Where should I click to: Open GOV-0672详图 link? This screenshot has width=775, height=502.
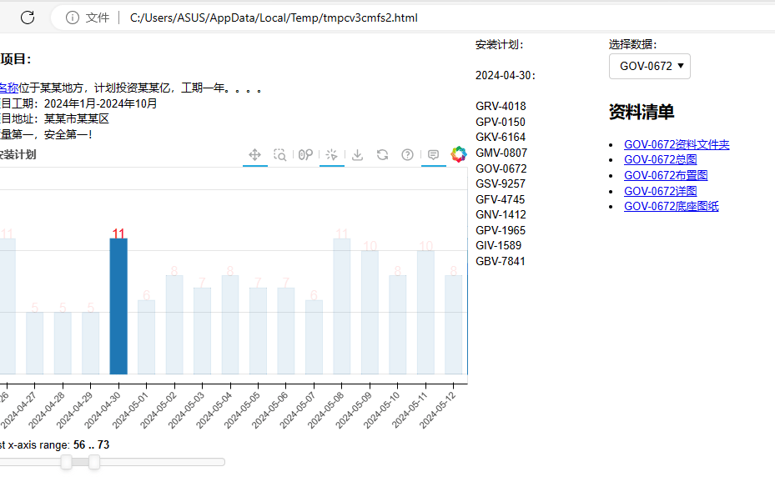coord(661,191)
